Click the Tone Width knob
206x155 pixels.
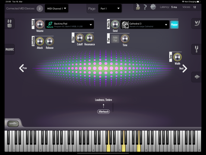pyautogui.click(x=177, y=57)
